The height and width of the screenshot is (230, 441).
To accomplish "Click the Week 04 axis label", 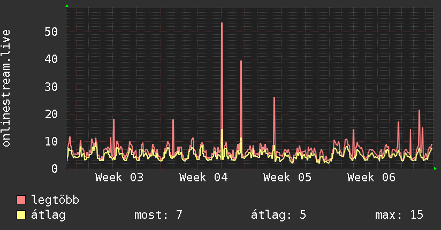I will pos(203,178).
